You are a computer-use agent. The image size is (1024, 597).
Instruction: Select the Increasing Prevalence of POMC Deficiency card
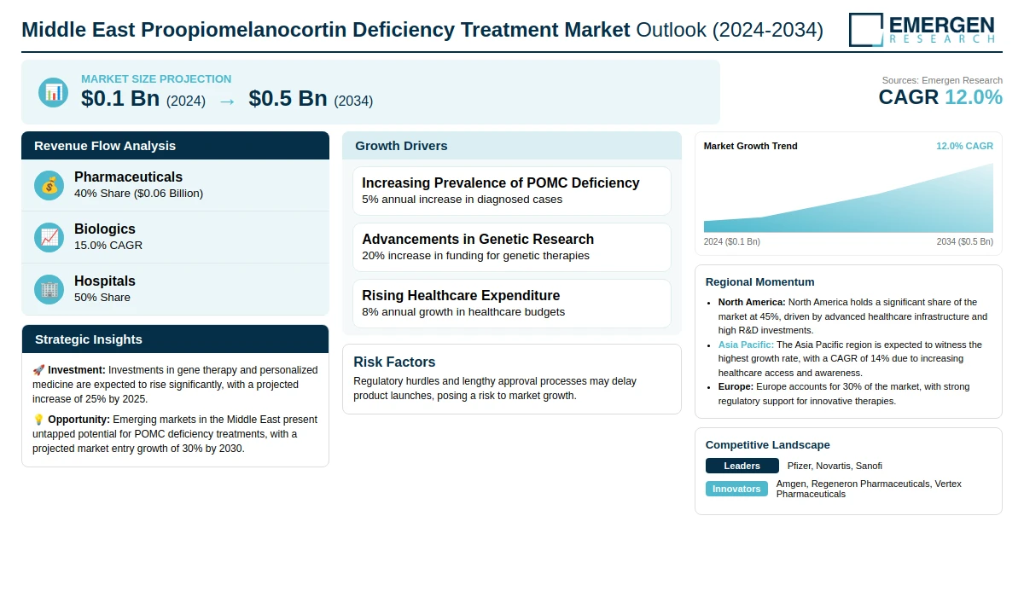click(x=511, y=191)
